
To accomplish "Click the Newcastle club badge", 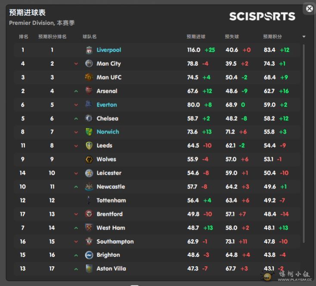I will (x=89, y=186).
